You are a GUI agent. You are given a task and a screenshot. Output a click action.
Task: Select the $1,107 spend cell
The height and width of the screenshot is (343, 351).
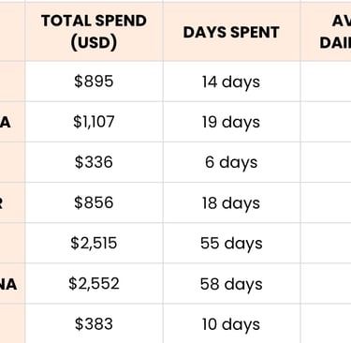[94, 122]
